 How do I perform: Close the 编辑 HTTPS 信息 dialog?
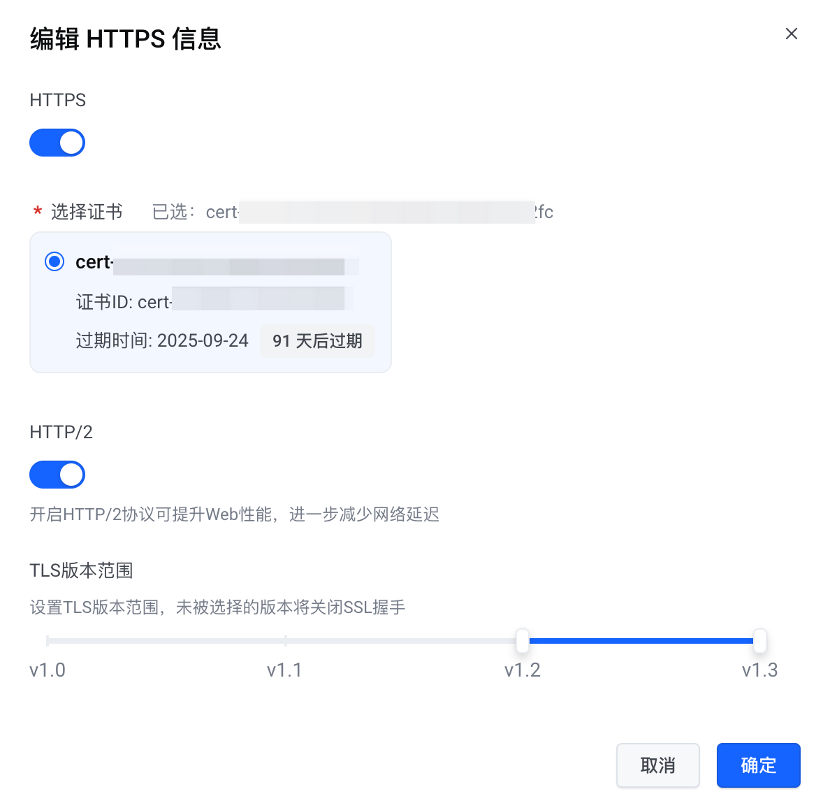pyautogui.click(x=791, y=34)
